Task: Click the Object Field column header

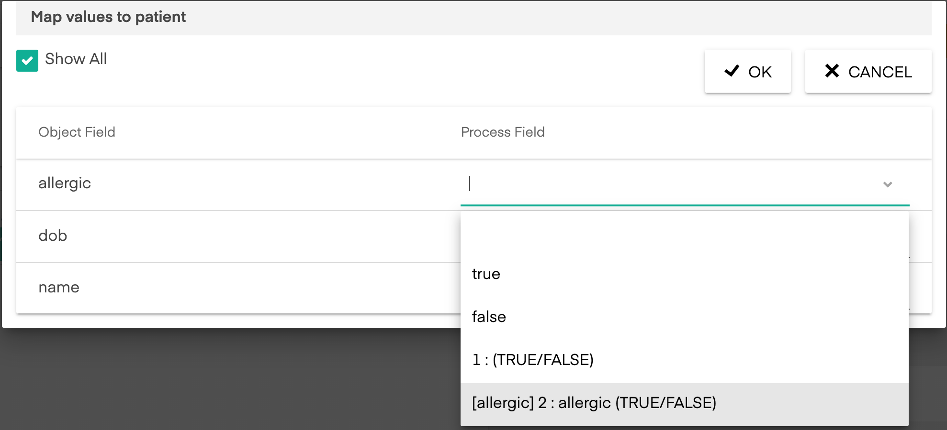Action: coord(77,132)
